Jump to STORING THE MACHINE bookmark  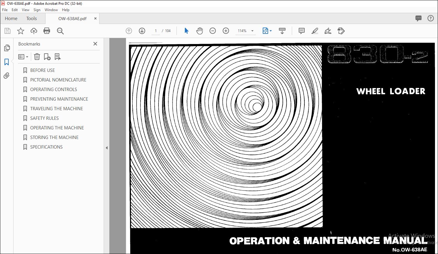(54, 137)
